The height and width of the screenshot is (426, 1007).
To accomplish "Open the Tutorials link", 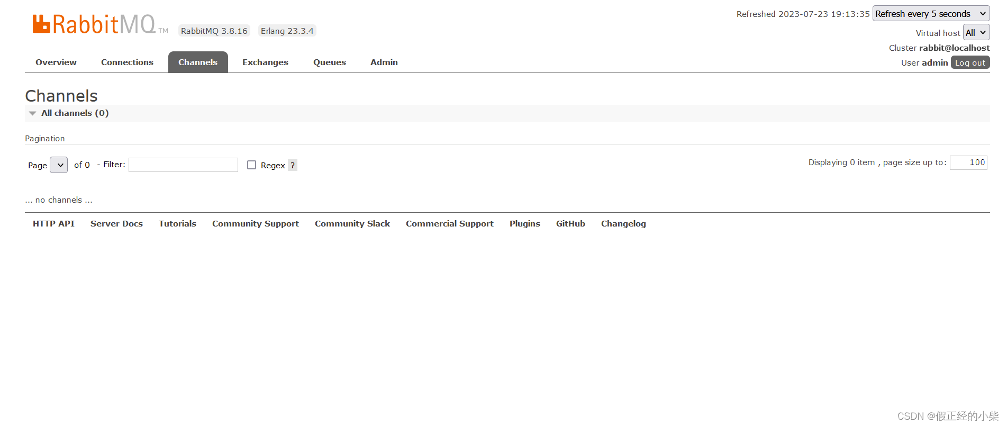I will (x=177, y=223).
